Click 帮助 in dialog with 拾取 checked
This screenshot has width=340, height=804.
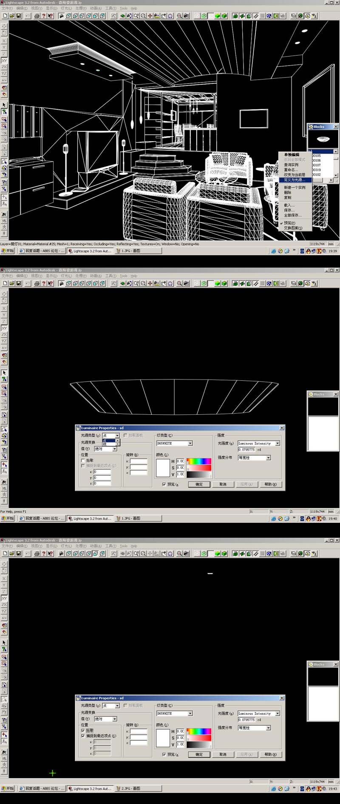coord(270,754)
